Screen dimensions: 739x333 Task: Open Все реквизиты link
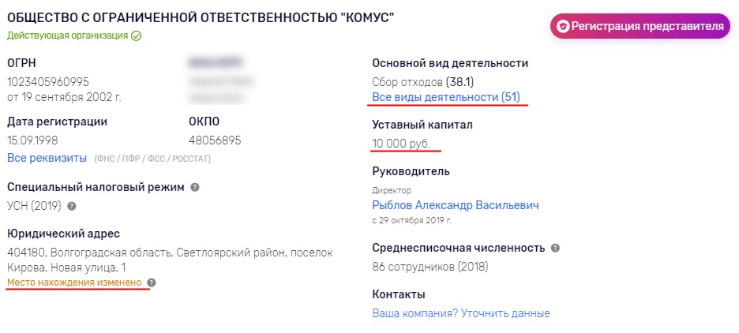(x=47, y=158)
